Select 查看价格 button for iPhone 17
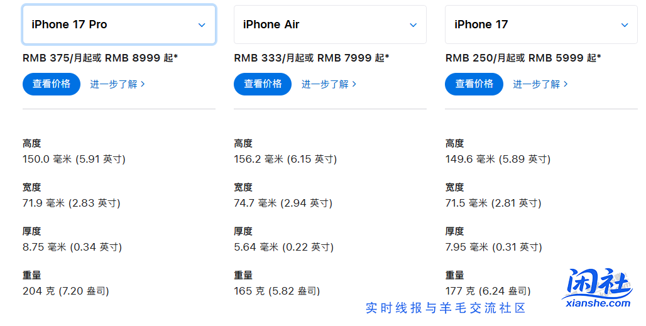This screenshot has width=646, height=326. pyautogui.click(x=474, y=84)
